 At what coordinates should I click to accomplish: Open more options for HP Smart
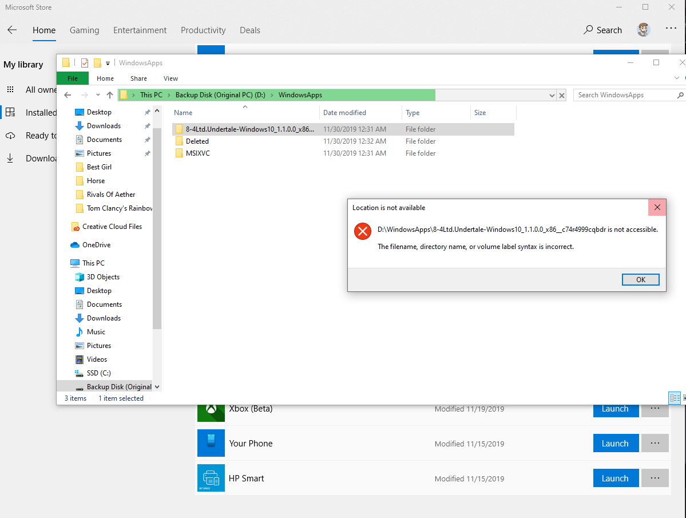tap(655, 478)
